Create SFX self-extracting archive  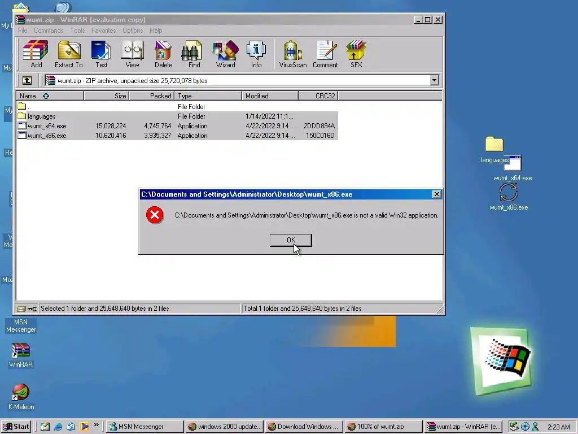pos(356,54)
